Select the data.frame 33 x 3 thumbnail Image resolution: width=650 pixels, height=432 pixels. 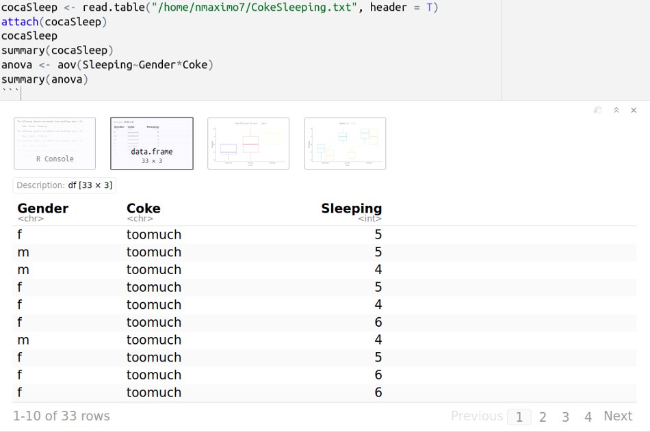coord(152,144)
